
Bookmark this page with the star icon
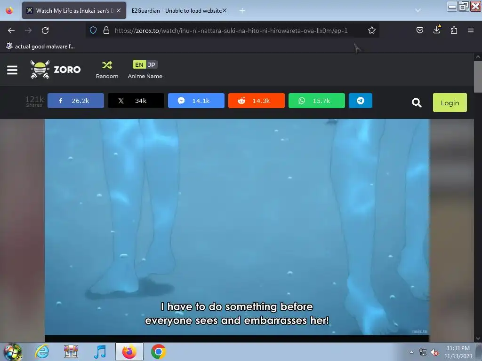point(372,30)
